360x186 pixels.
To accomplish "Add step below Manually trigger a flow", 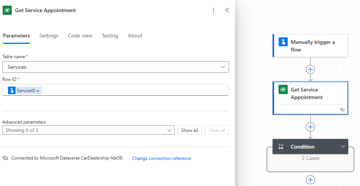I will point(310,70).
